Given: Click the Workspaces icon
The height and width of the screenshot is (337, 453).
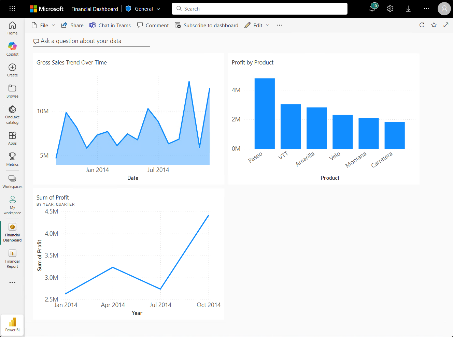Looking at the screenshot, I should [12, 181].
